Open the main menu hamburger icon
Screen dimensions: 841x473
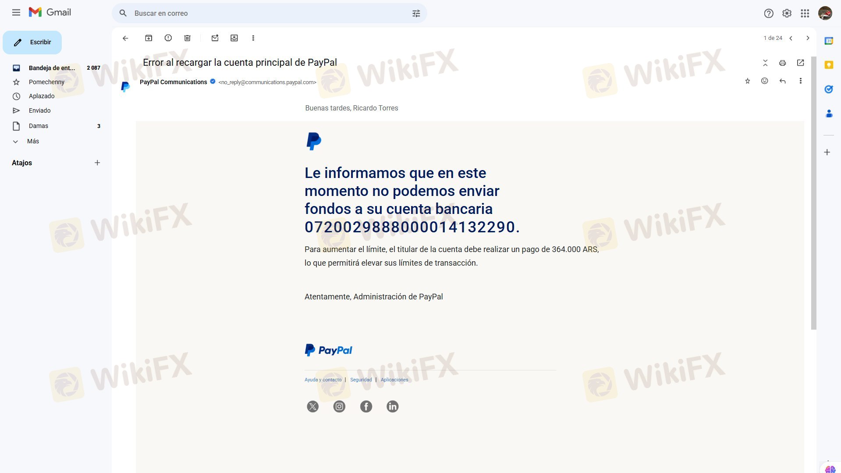pos(16,13)
